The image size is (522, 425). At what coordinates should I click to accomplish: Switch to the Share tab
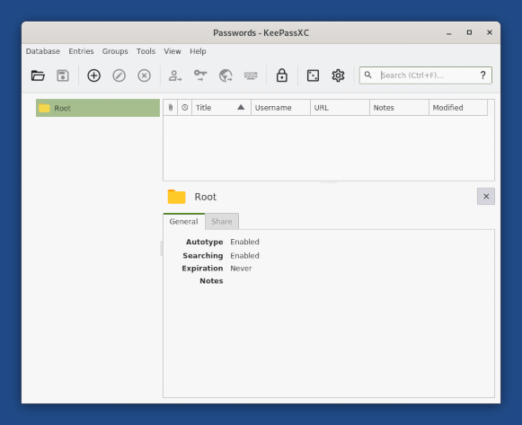222,221
